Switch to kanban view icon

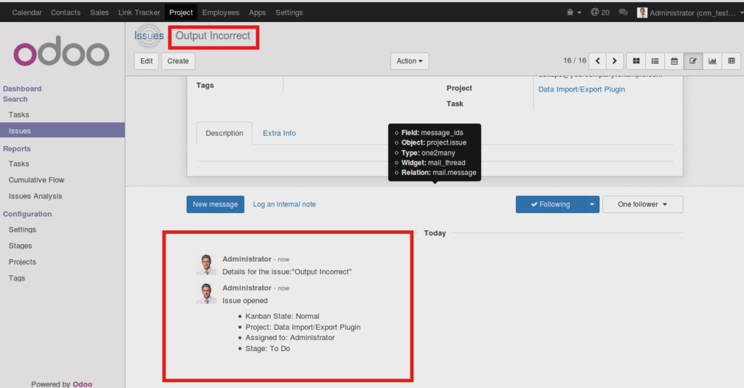636,61
